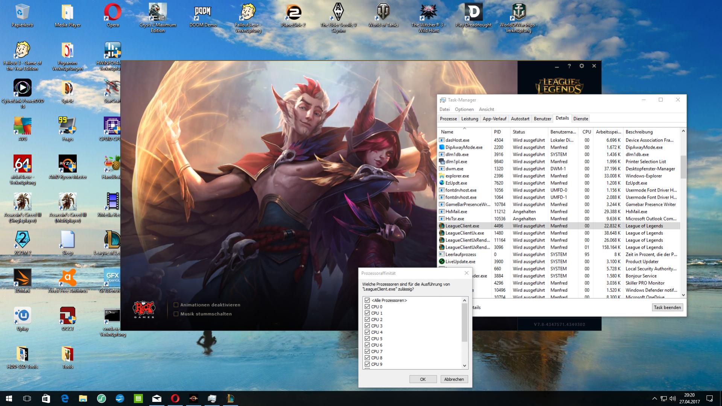The width and height of the screenshot is (722, 406).
Task: Sort process list by PID column
Action: coord(501,132)
